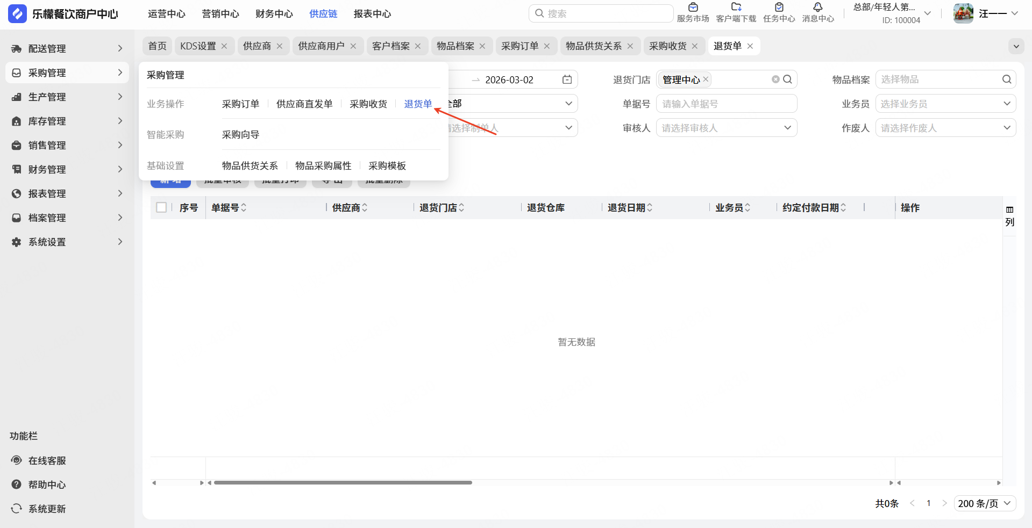Click the 财务管理 sidebar icon

pos(17,170)
